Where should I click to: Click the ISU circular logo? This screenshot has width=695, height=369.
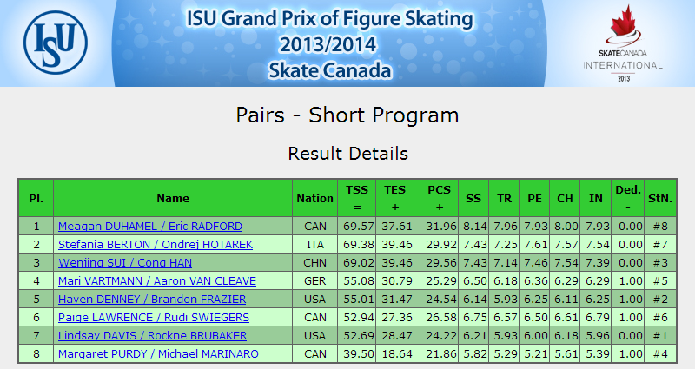coord(56,43)
